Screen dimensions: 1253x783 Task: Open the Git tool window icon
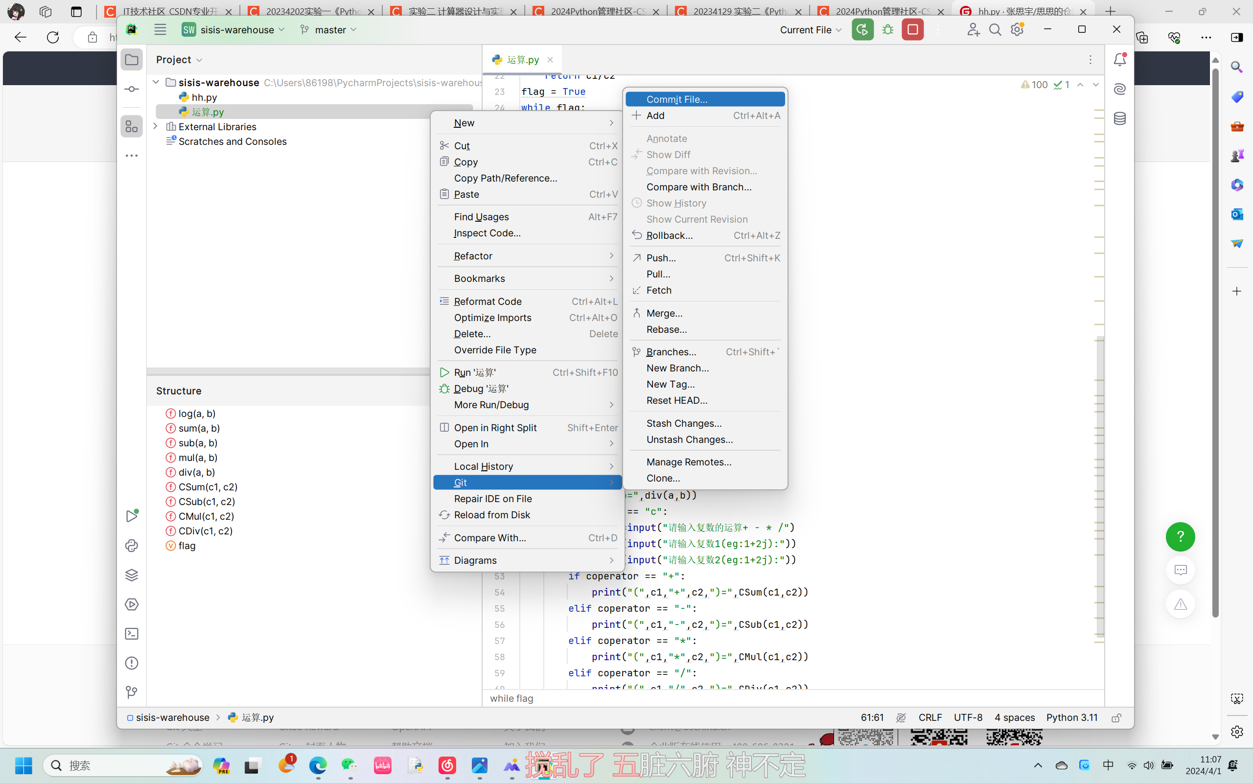[132, 692]
